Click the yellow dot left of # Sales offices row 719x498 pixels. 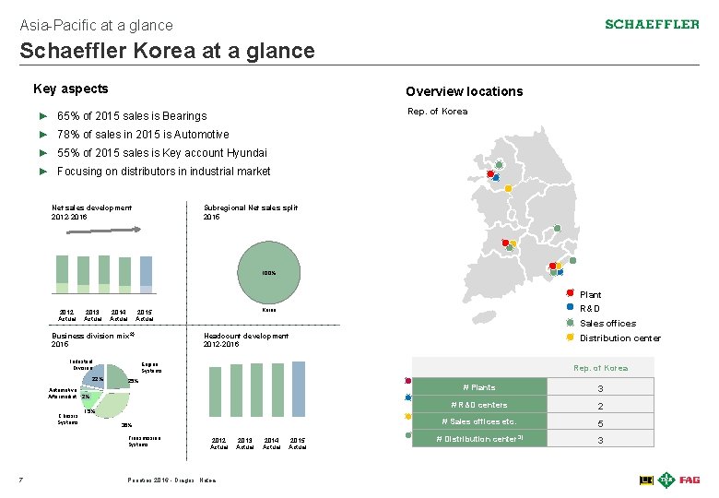407,416
